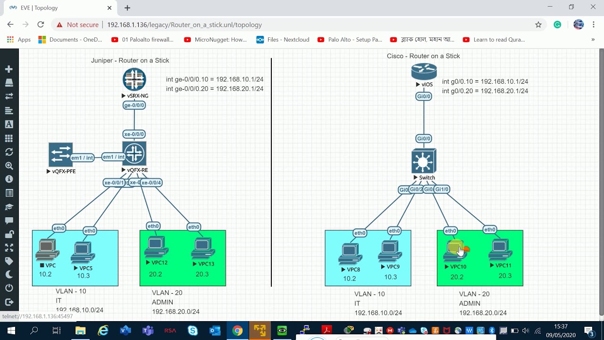Open the Nodes list sidebar icon
The width and height of the screenshot is (604, 340).
[x=8, y=83]
